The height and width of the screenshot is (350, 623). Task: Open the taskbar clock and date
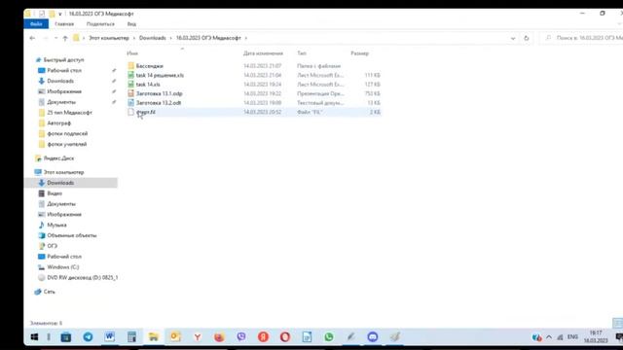pyautogui.click(x=596, y=337)
